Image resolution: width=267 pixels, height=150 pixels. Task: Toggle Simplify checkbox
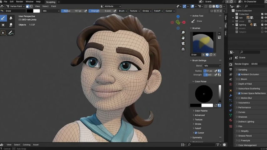point(239,131)
